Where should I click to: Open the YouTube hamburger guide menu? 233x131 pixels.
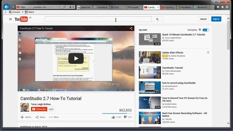[11, 19]
